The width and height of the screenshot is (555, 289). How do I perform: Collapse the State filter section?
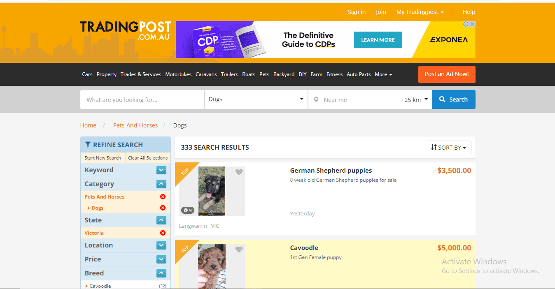point(161,220)
